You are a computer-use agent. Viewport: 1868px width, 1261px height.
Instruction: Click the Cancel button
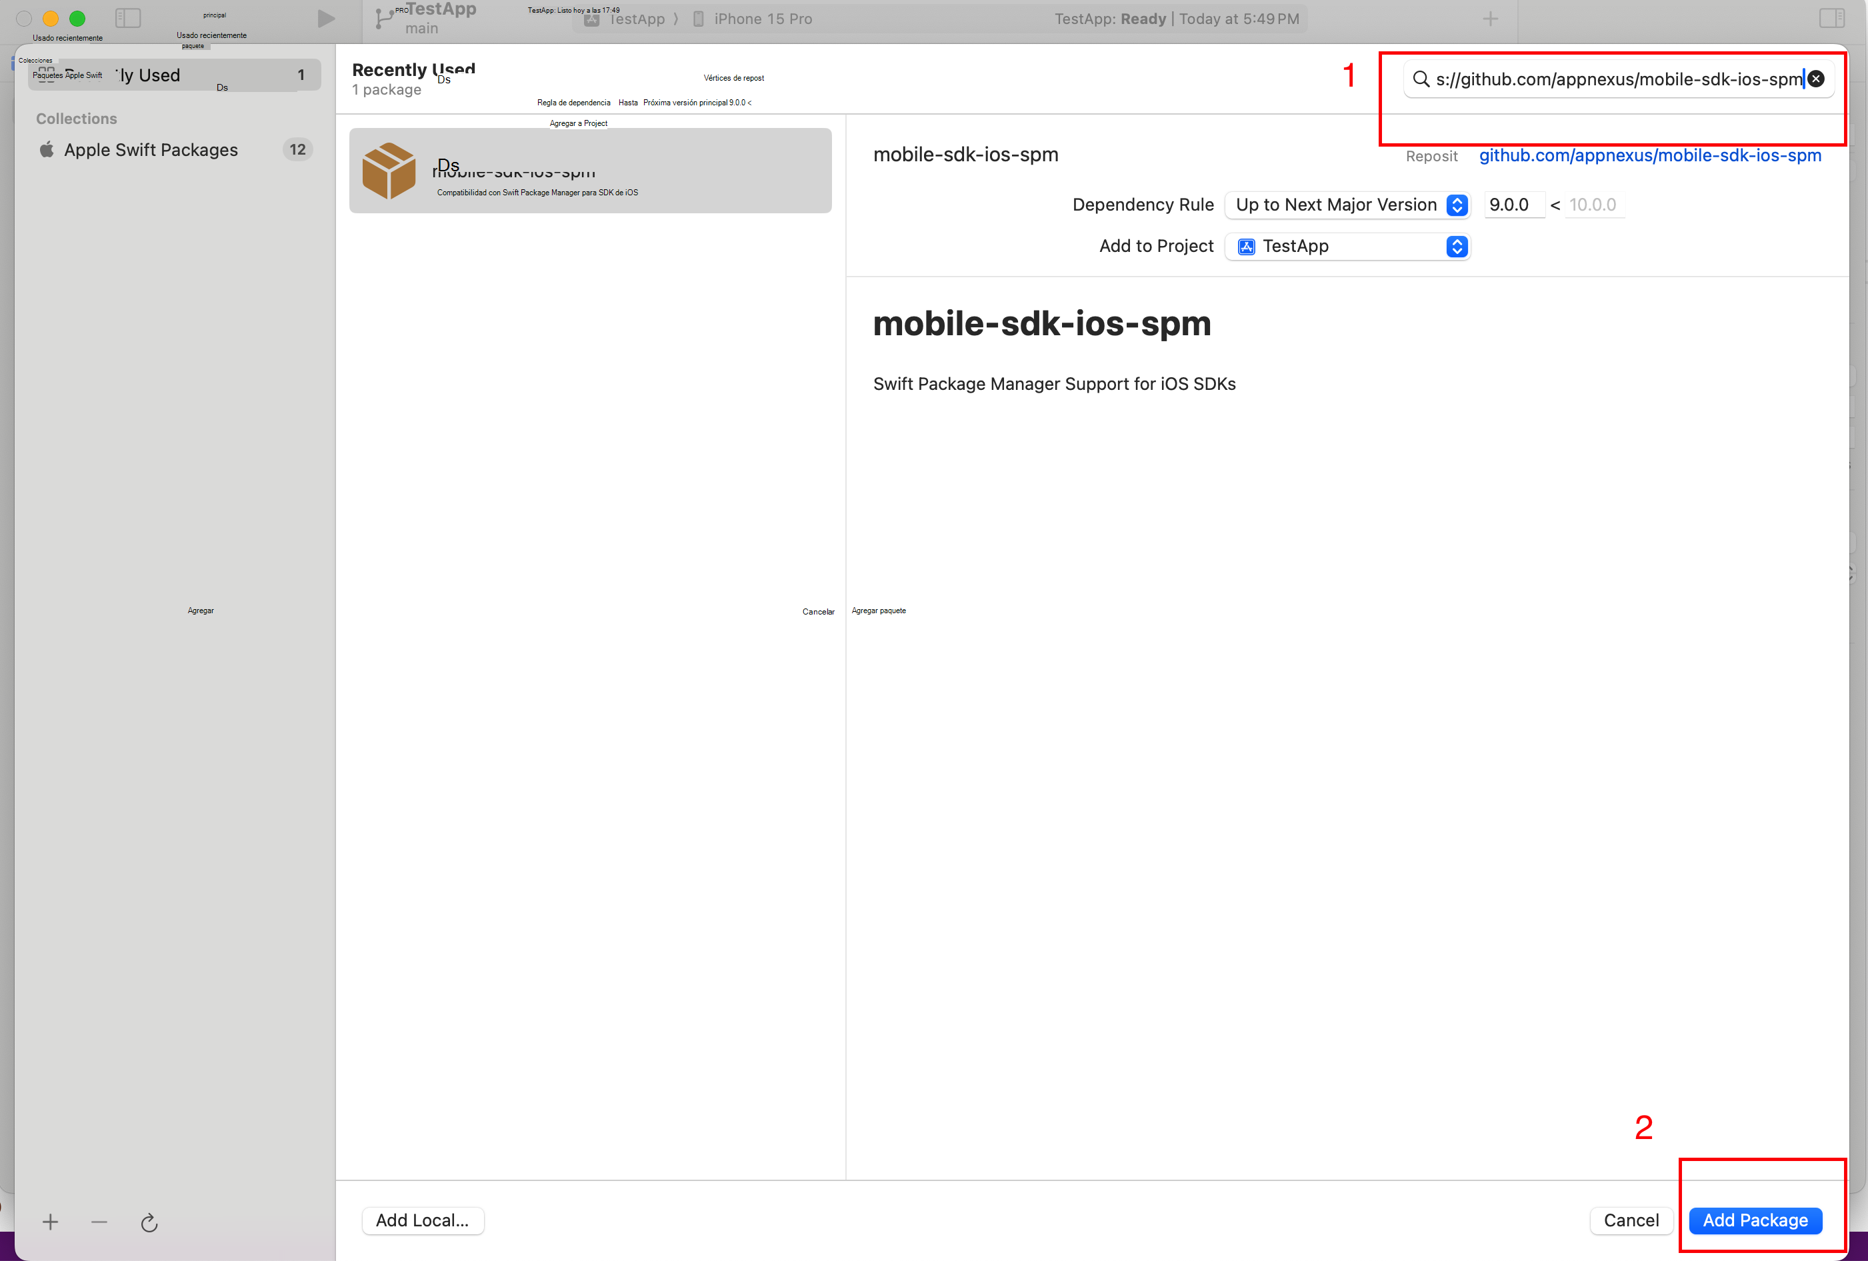point(1631,1220)
